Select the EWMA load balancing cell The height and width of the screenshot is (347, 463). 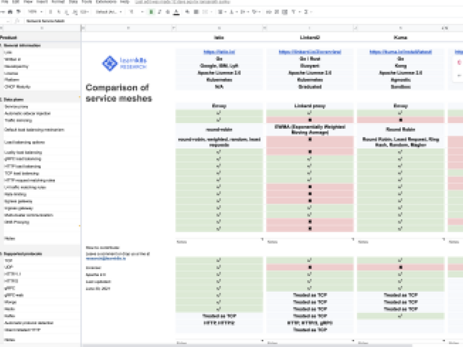point(310,129)
